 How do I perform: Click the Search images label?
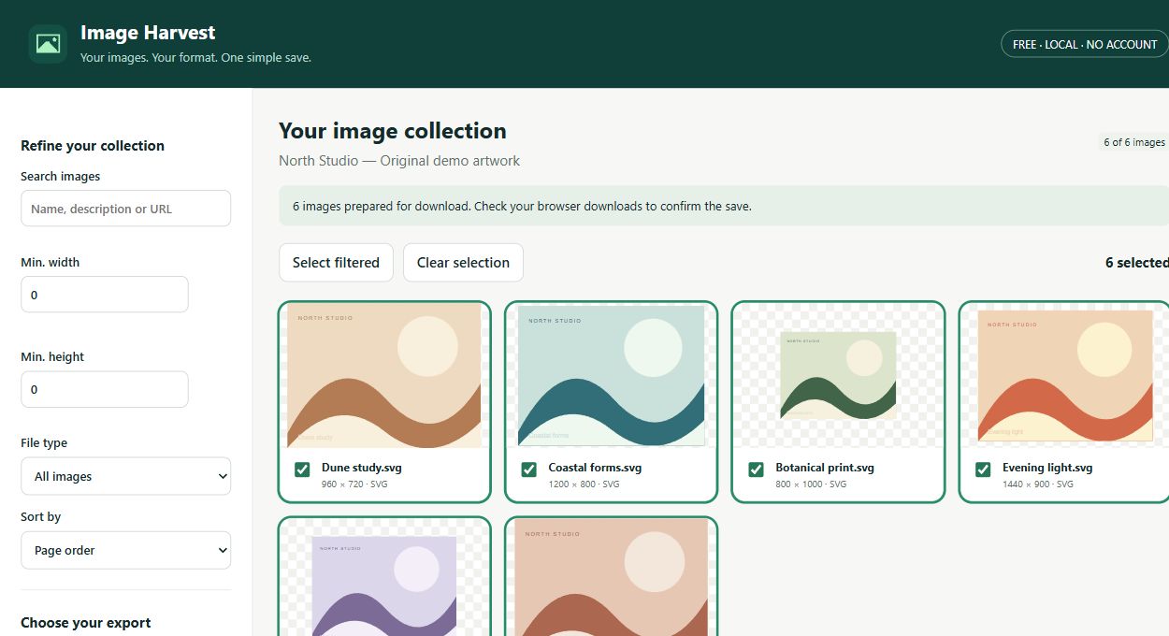[61, 176]
